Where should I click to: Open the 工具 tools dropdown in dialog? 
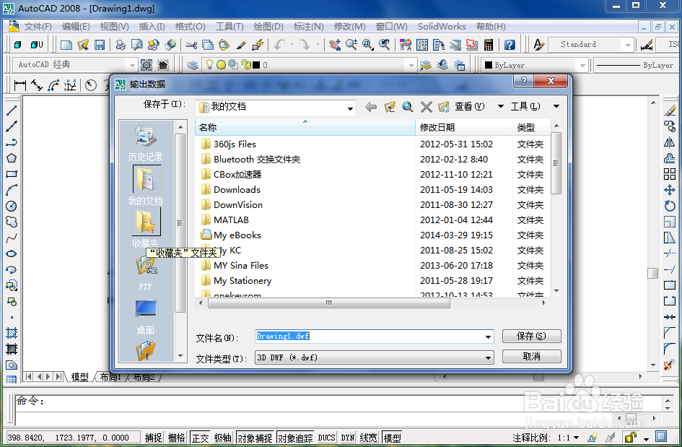pos(556,106)
